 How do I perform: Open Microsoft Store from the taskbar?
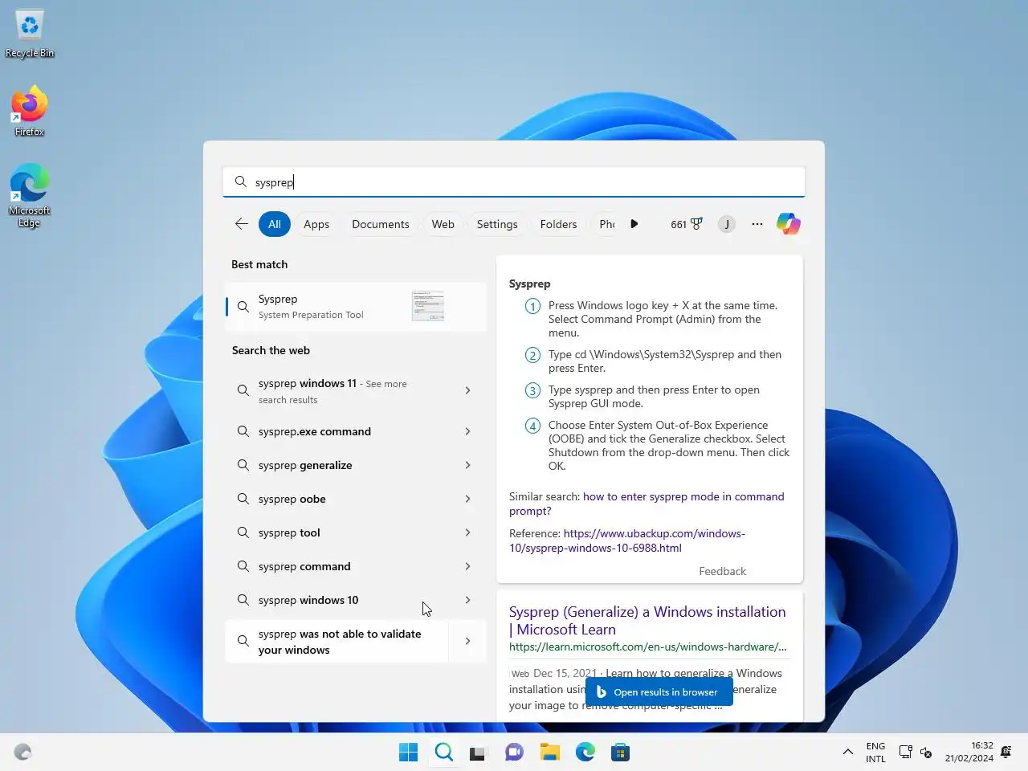(x=620, y=753)
